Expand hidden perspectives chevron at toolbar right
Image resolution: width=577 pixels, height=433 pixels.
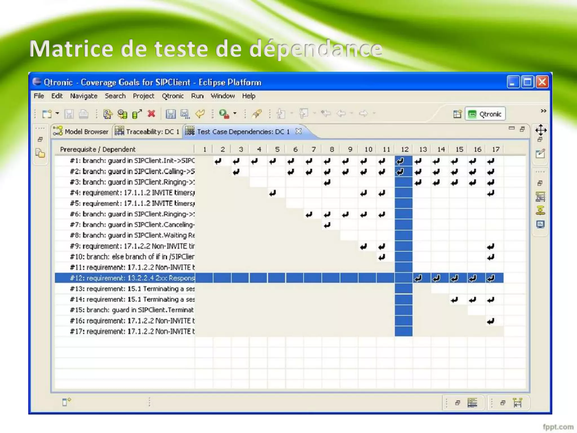click(x=543, y=111)
